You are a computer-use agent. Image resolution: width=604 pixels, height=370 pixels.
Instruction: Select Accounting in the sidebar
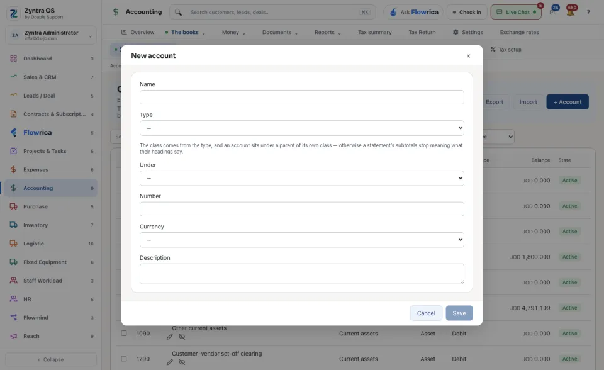tap(51, 188)
